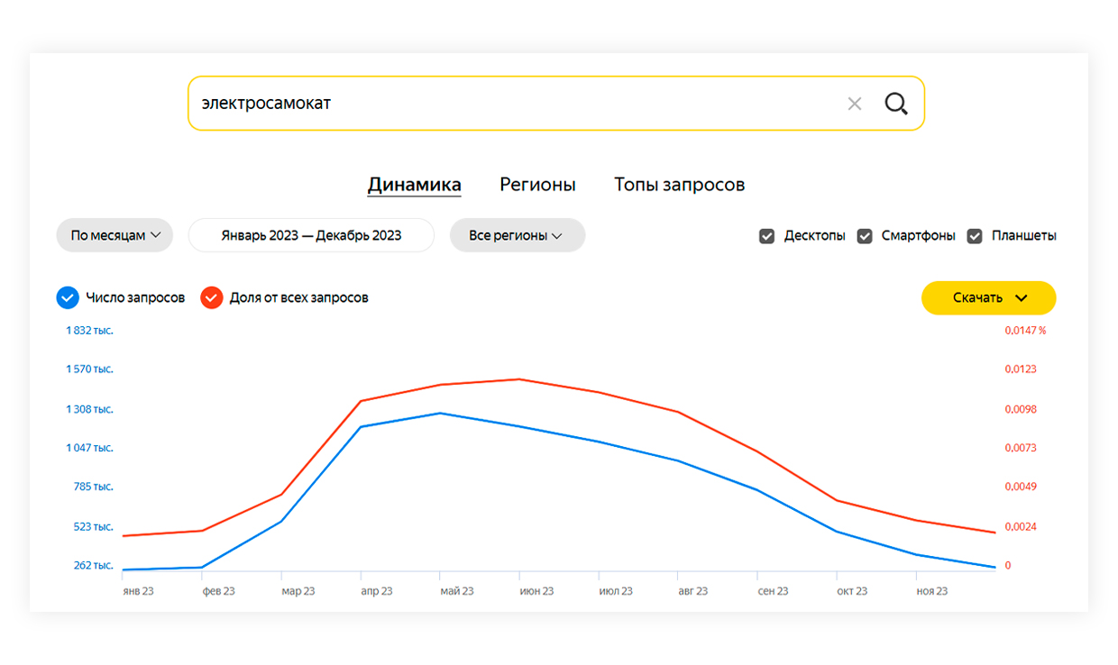Viewport: 1118px width, 665px height.
Task: Uncheck the Десктопы checkbox
Action: point(767,236)
